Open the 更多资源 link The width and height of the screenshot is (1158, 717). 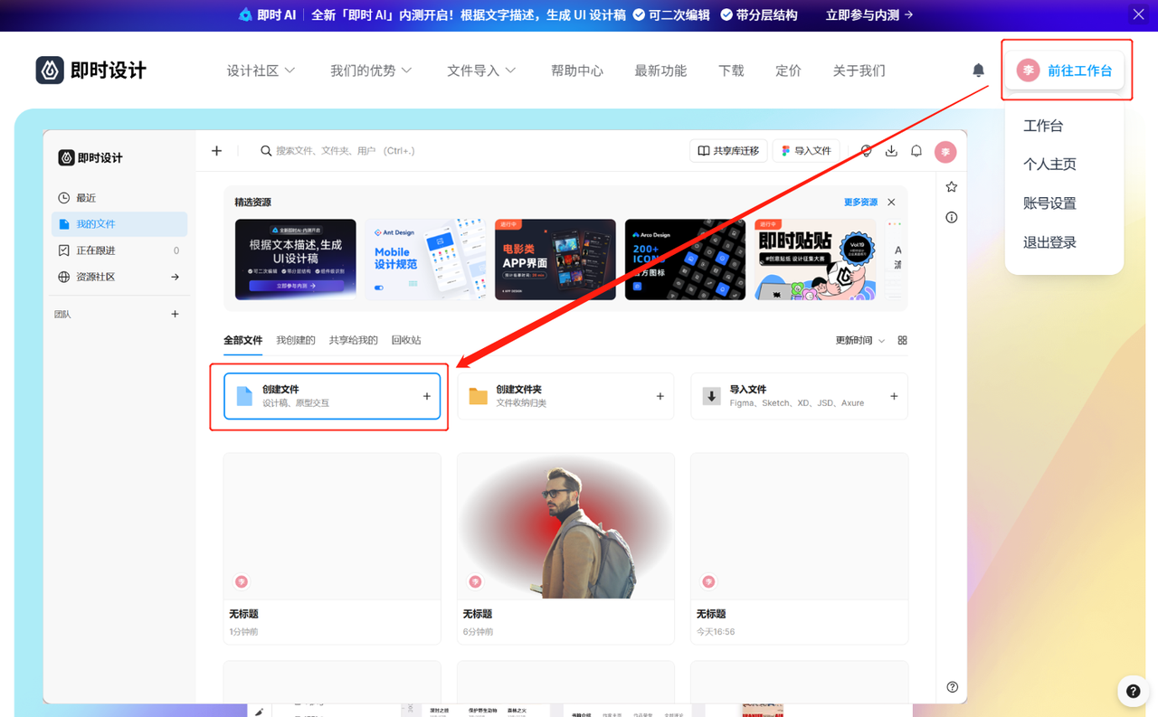click(x=859, y=203)
